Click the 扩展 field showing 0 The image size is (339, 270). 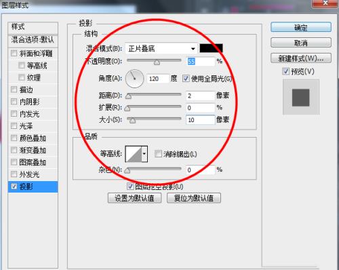coord(200,108)
